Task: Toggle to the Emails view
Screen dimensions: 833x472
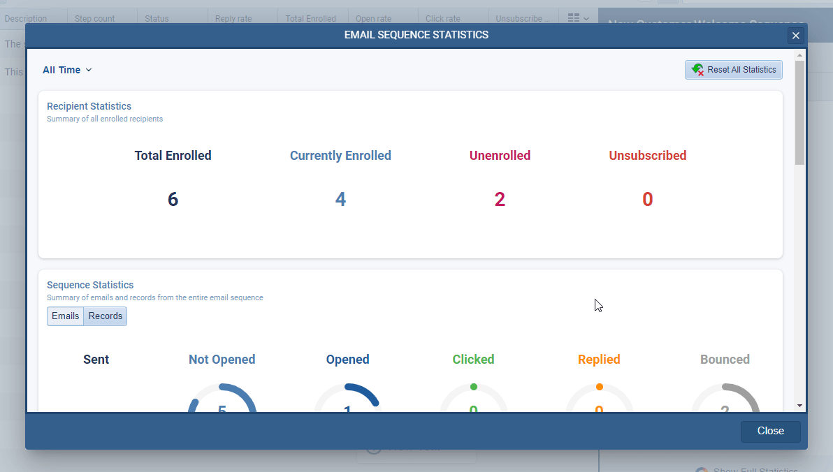Action: 64,316
